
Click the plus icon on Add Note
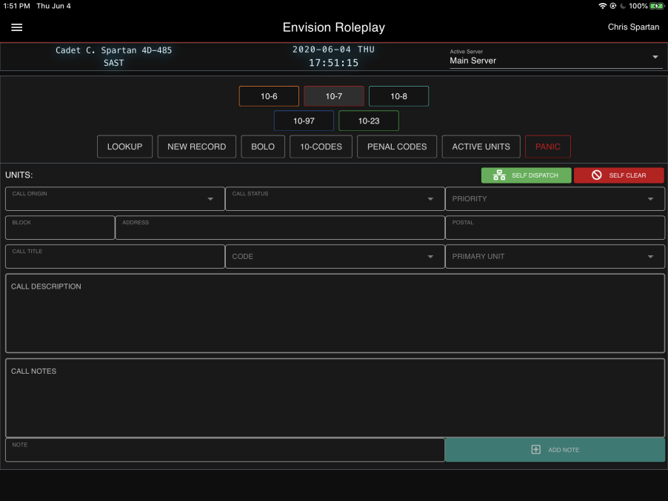(x=535, y=449)
